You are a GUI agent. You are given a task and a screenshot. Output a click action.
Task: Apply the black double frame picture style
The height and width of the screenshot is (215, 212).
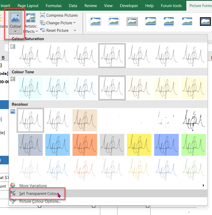tap(205, 21)
